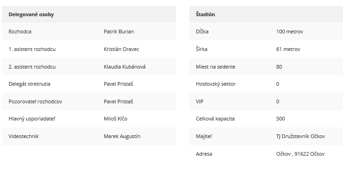Click the Hosťovský sektor label

[216, 84]
